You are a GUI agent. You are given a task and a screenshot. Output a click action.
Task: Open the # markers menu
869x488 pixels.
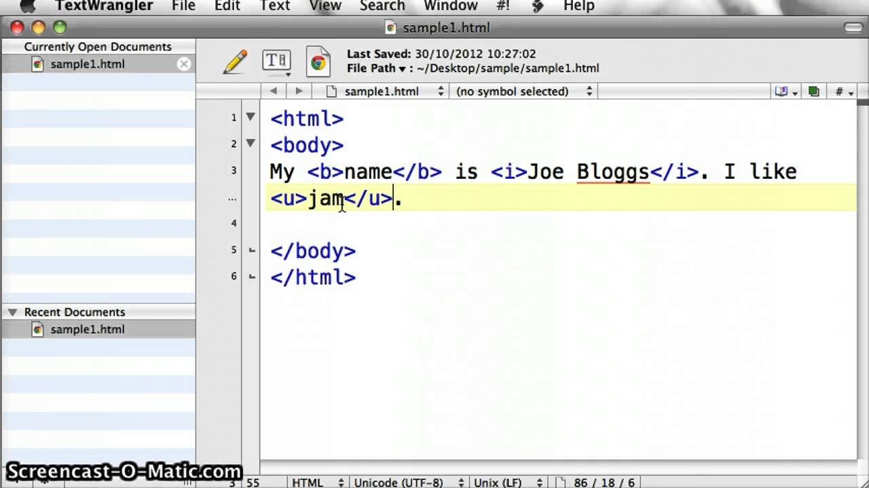click(x=844, y=91)
